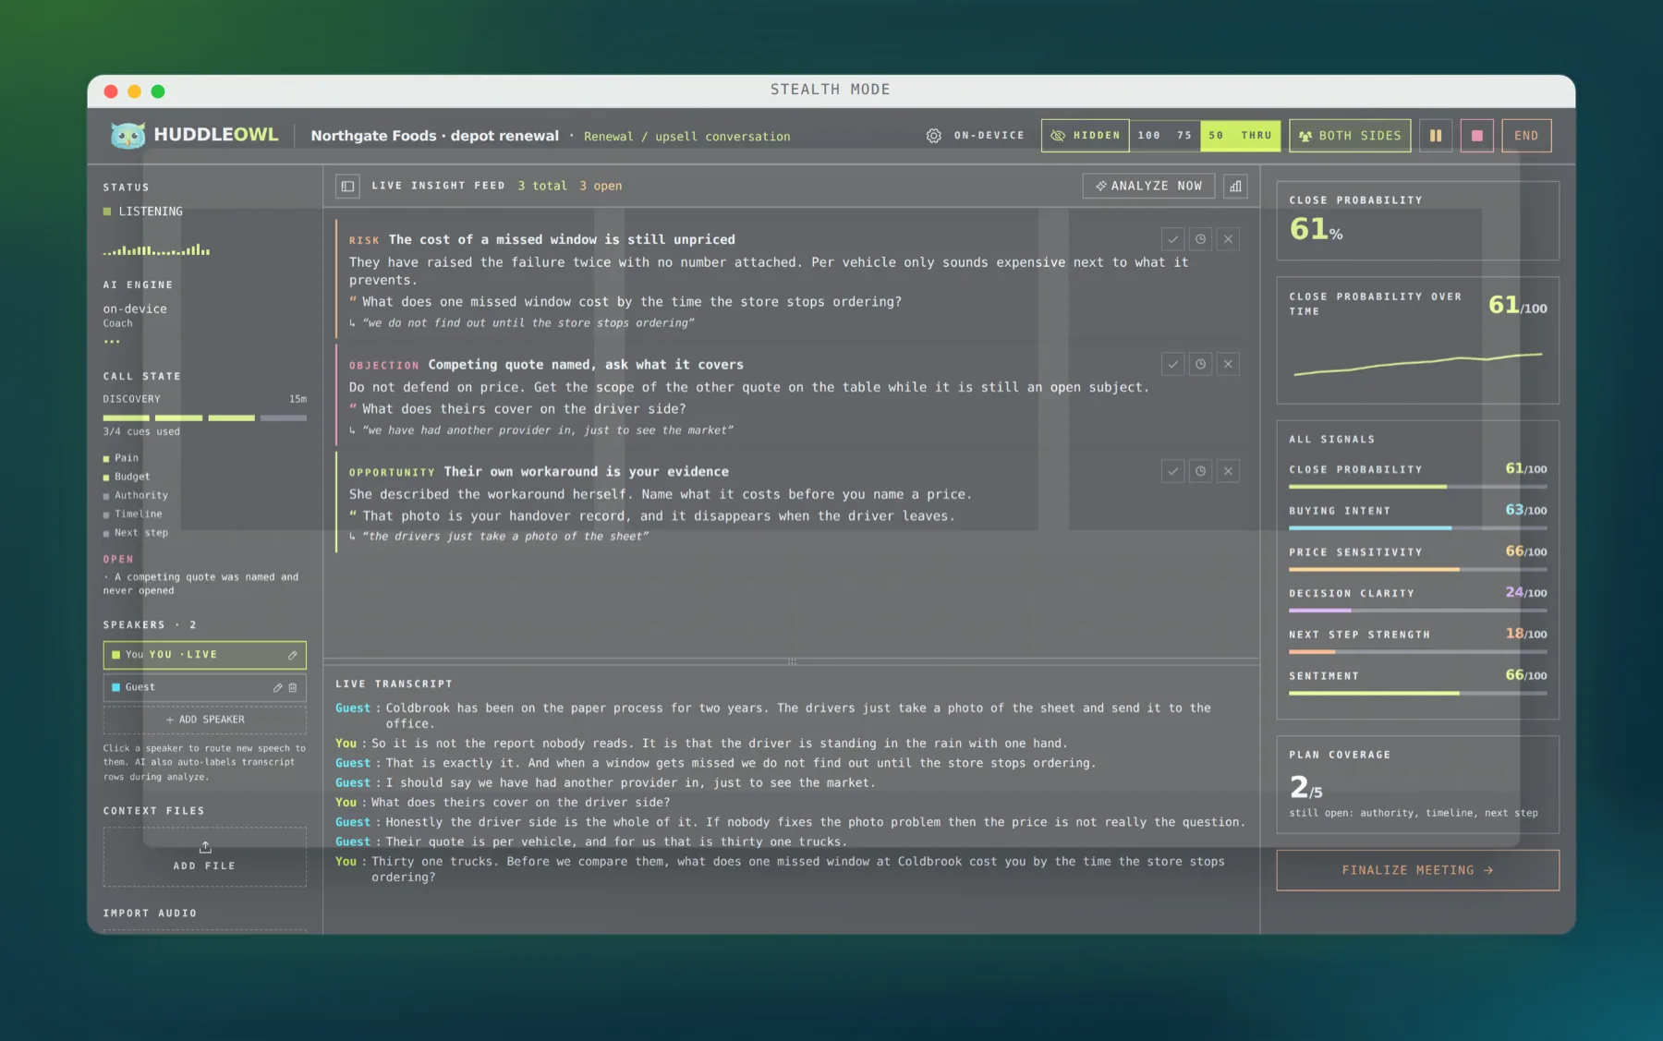Add a context file
Screen dimensions: 1663x1041
click(205, 856)
